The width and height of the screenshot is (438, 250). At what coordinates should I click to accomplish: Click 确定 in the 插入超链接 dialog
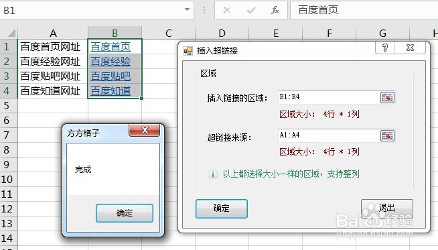[222, 208]
